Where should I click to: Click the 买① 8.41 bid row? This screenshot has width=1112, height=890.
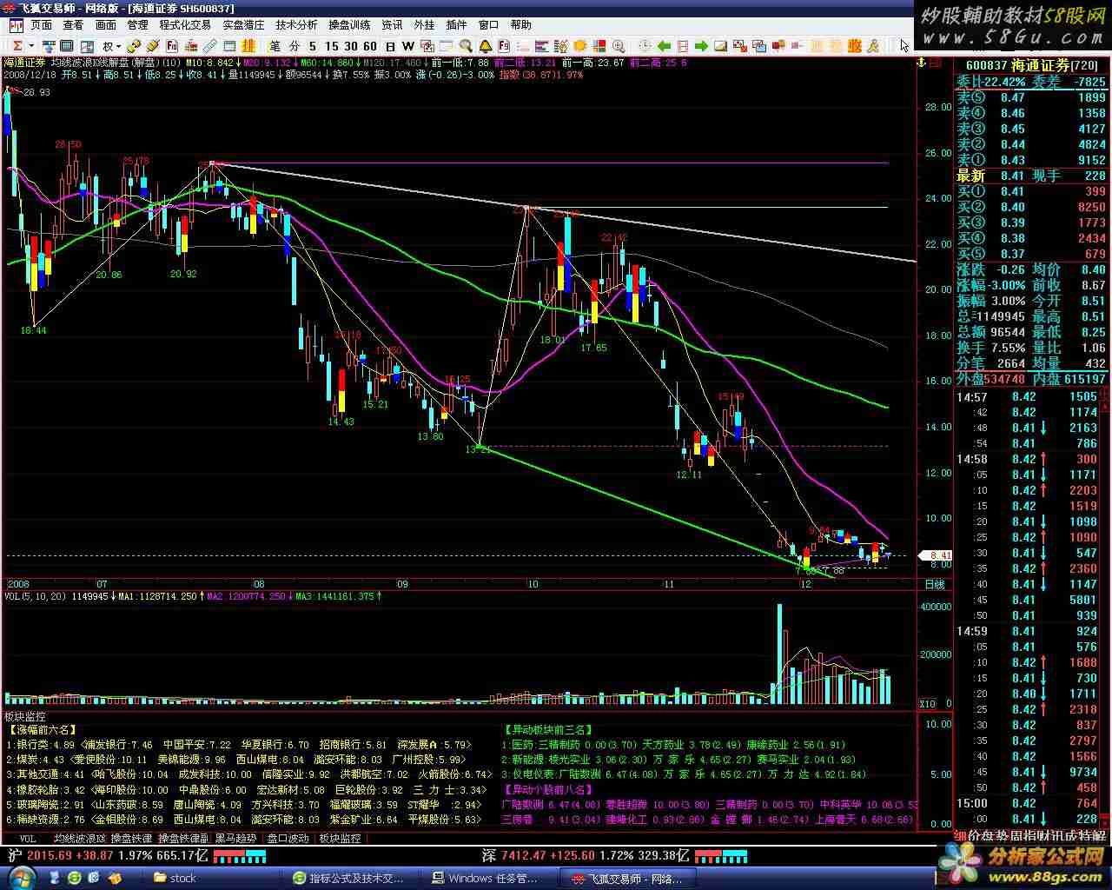(x=1031, y=191)
